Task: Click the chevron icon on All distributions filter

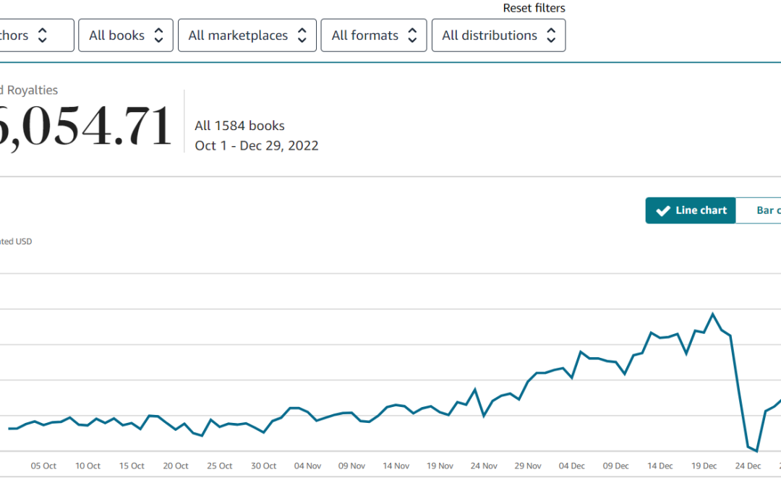Action: pos(551,35)
